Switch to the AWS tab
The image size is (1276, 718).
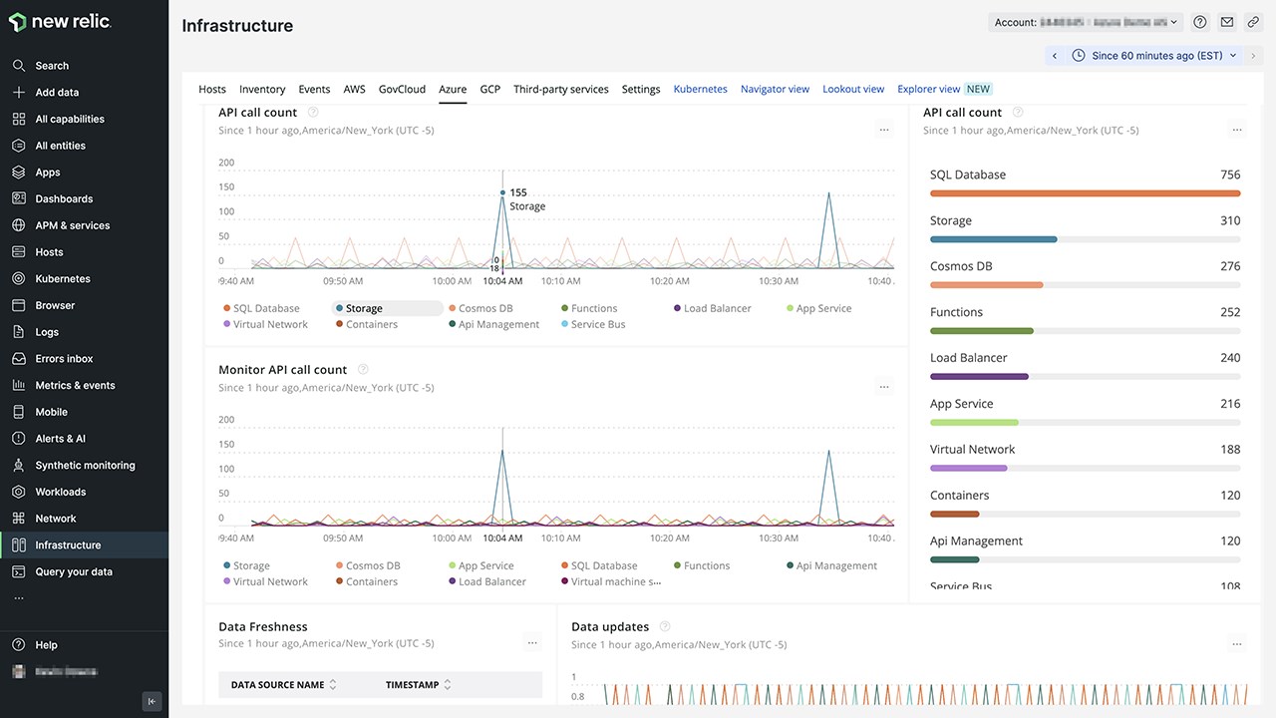[354, 89]
